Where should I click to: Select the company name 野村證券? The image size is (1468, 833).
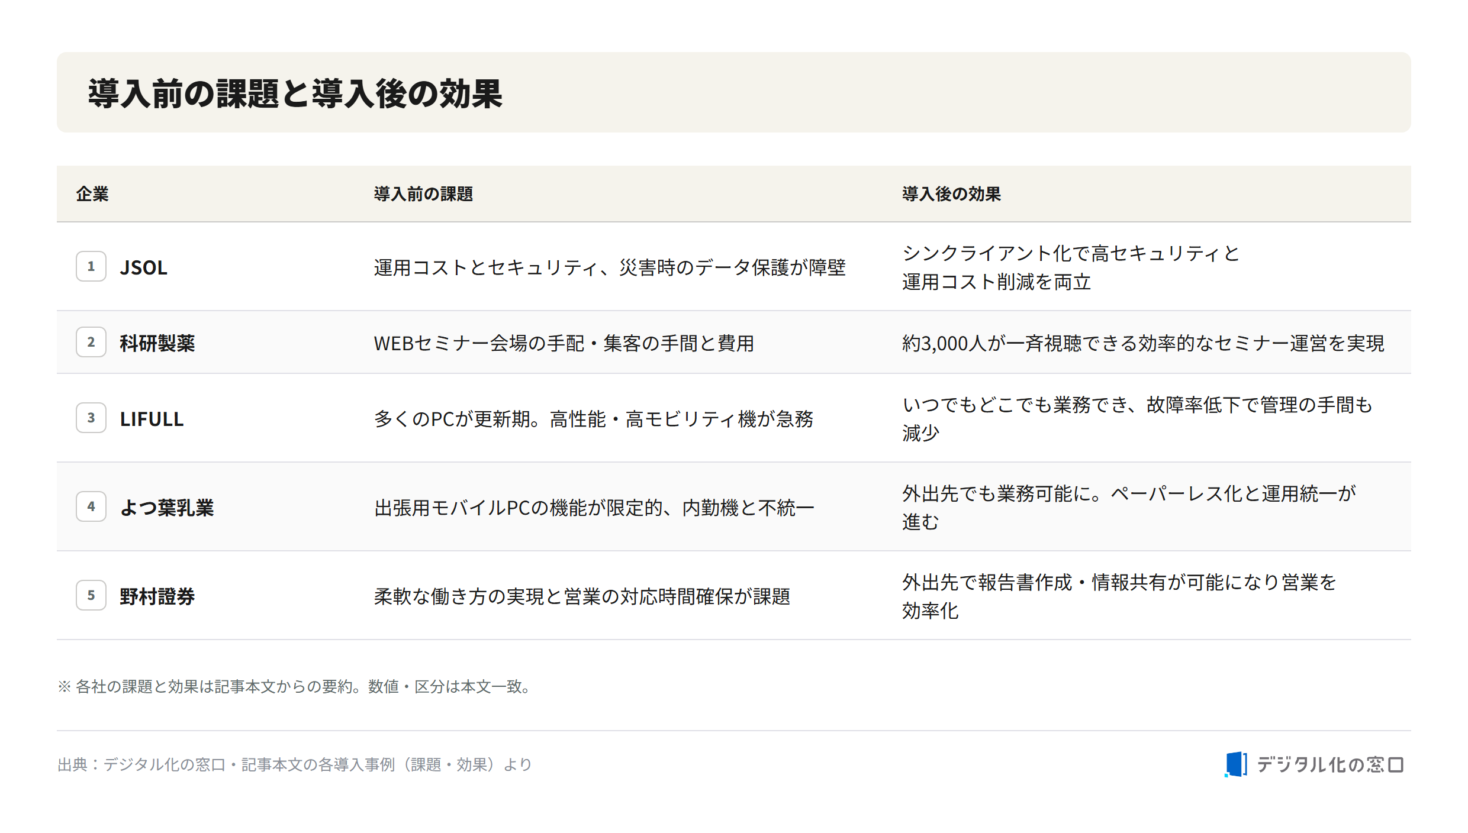pos(157,596)
